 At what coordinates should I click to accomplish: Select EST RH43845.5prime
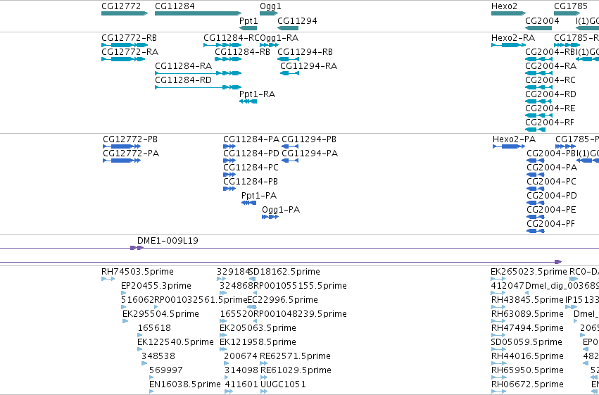point(498,307)
